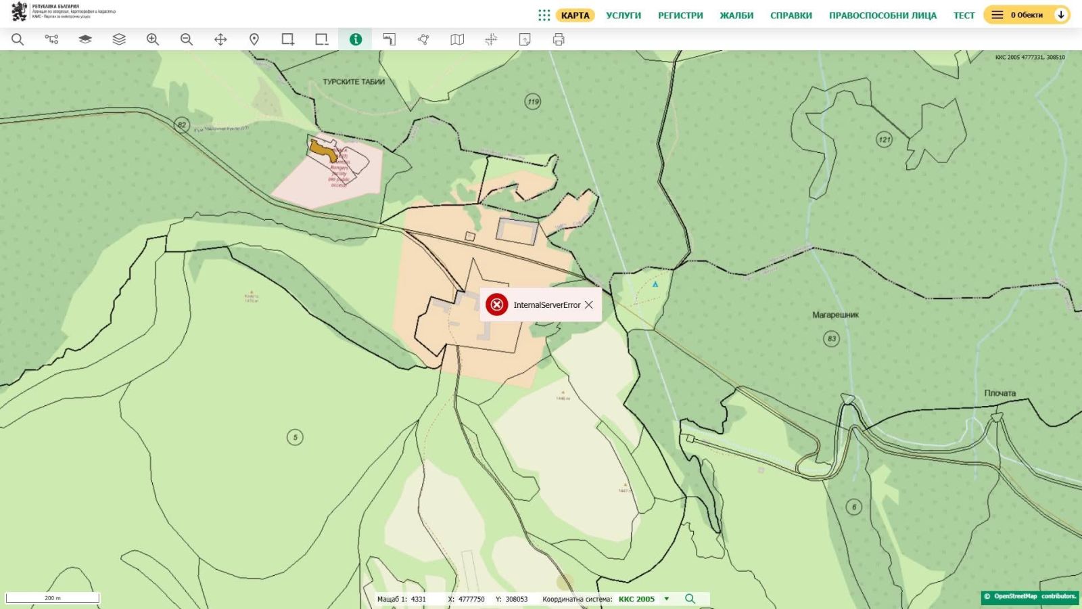Viewport: 1082px width, 609px height.
Task: Open the УСЛУГИ menu
Action: coord(624,16)
